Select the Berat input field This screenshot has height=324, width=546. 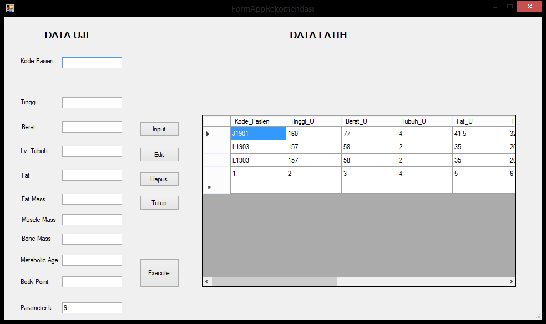click(x=92, y=127)
